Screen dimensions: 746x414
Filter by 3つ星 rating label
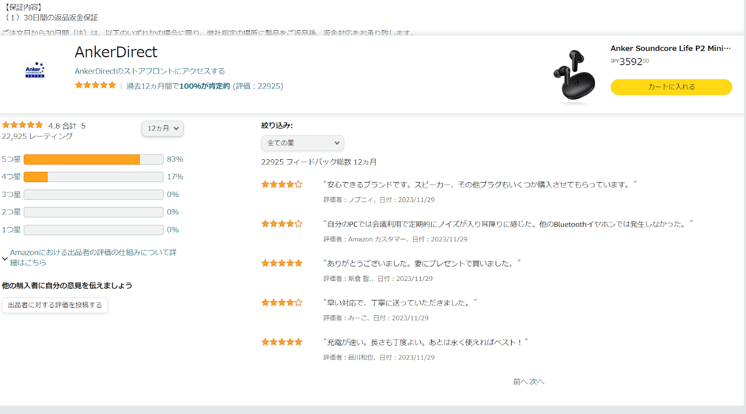coord(11,195)
